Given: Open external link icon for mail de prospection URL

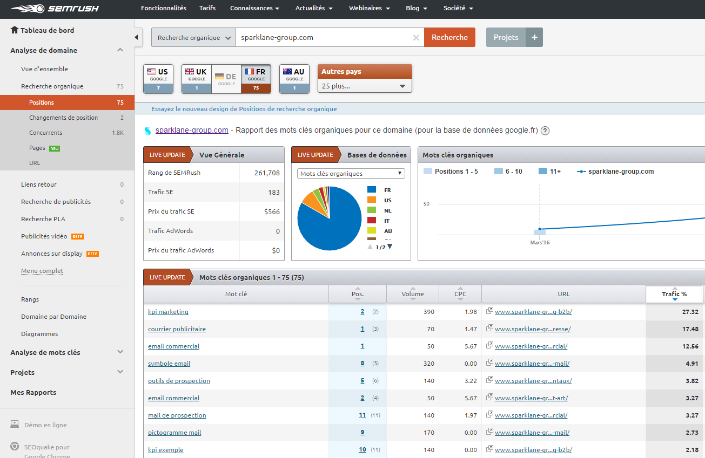Looking at the screenshot, I should click(489, 415).
